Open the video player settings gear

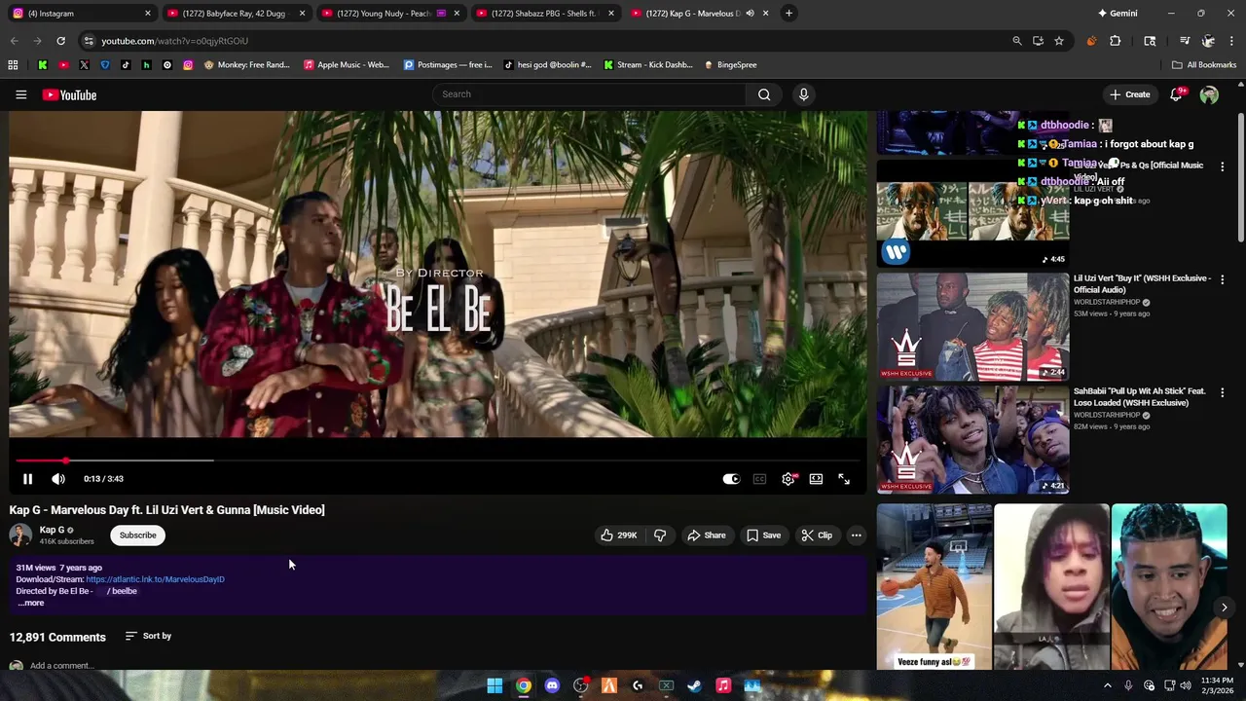pyautogui.click(x=788, y=479)
